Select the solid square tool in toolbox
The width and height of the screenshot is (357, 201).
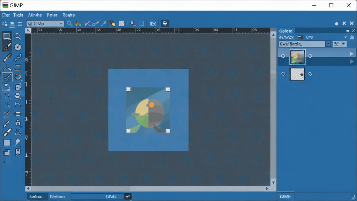pyautogui.click(x=7, y=143)
